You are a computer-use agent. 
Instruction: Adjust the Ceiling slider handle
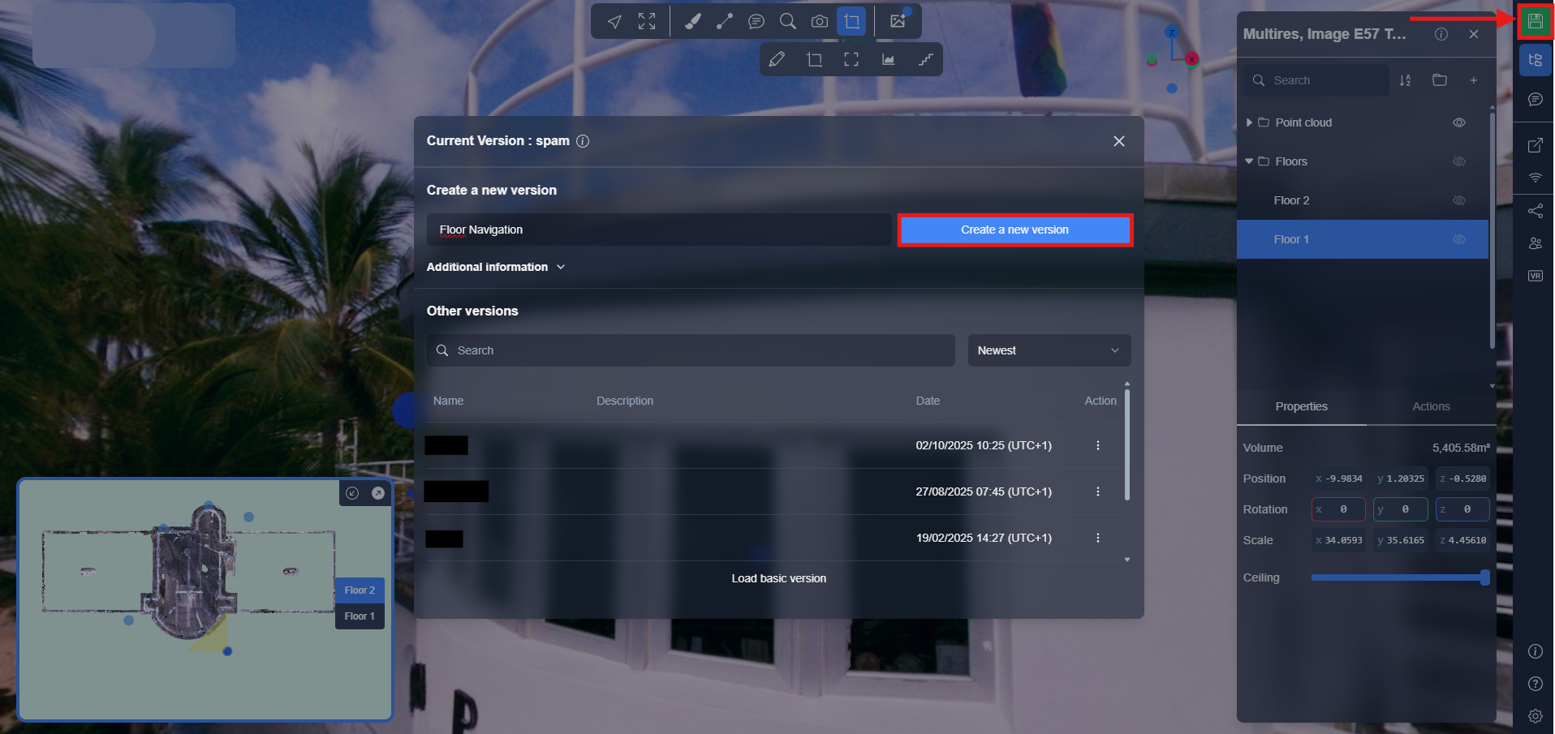pyautogui.click(x=1484, y=577)
